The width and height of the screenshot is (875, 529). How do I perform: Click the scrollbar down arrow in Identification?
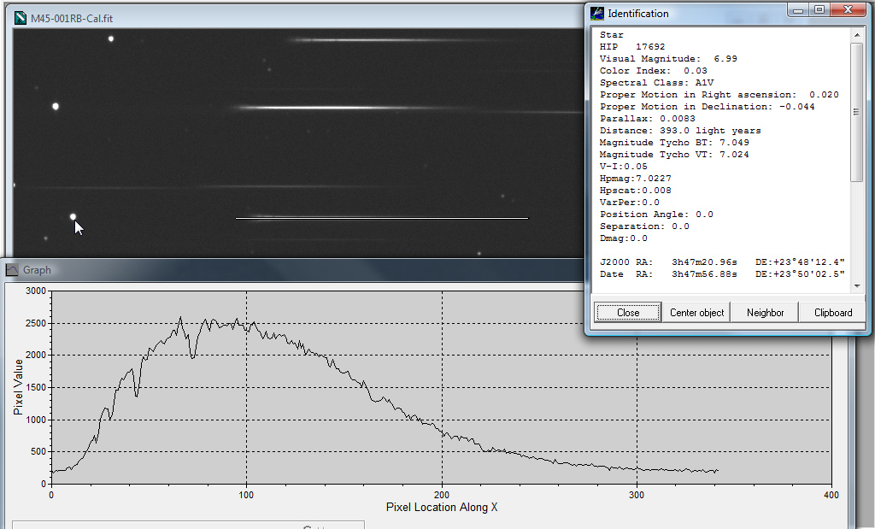click(856, 286)
